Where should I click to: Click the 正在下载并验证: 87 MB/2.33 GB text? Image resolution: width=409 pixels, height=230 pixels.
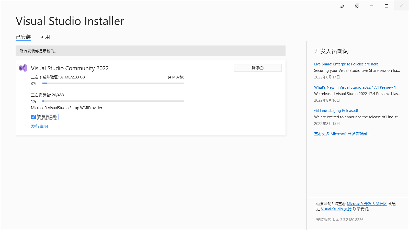coord(58,77)
